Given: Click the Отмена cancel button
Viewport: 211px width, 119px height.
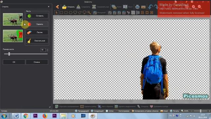Looking at the screenshot, I should pyautogui.click(x=37, y=62).
